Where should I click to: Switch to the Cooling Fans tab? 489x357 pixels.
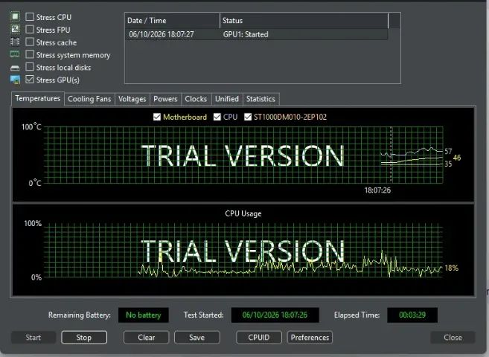click(x=89, y=99)
